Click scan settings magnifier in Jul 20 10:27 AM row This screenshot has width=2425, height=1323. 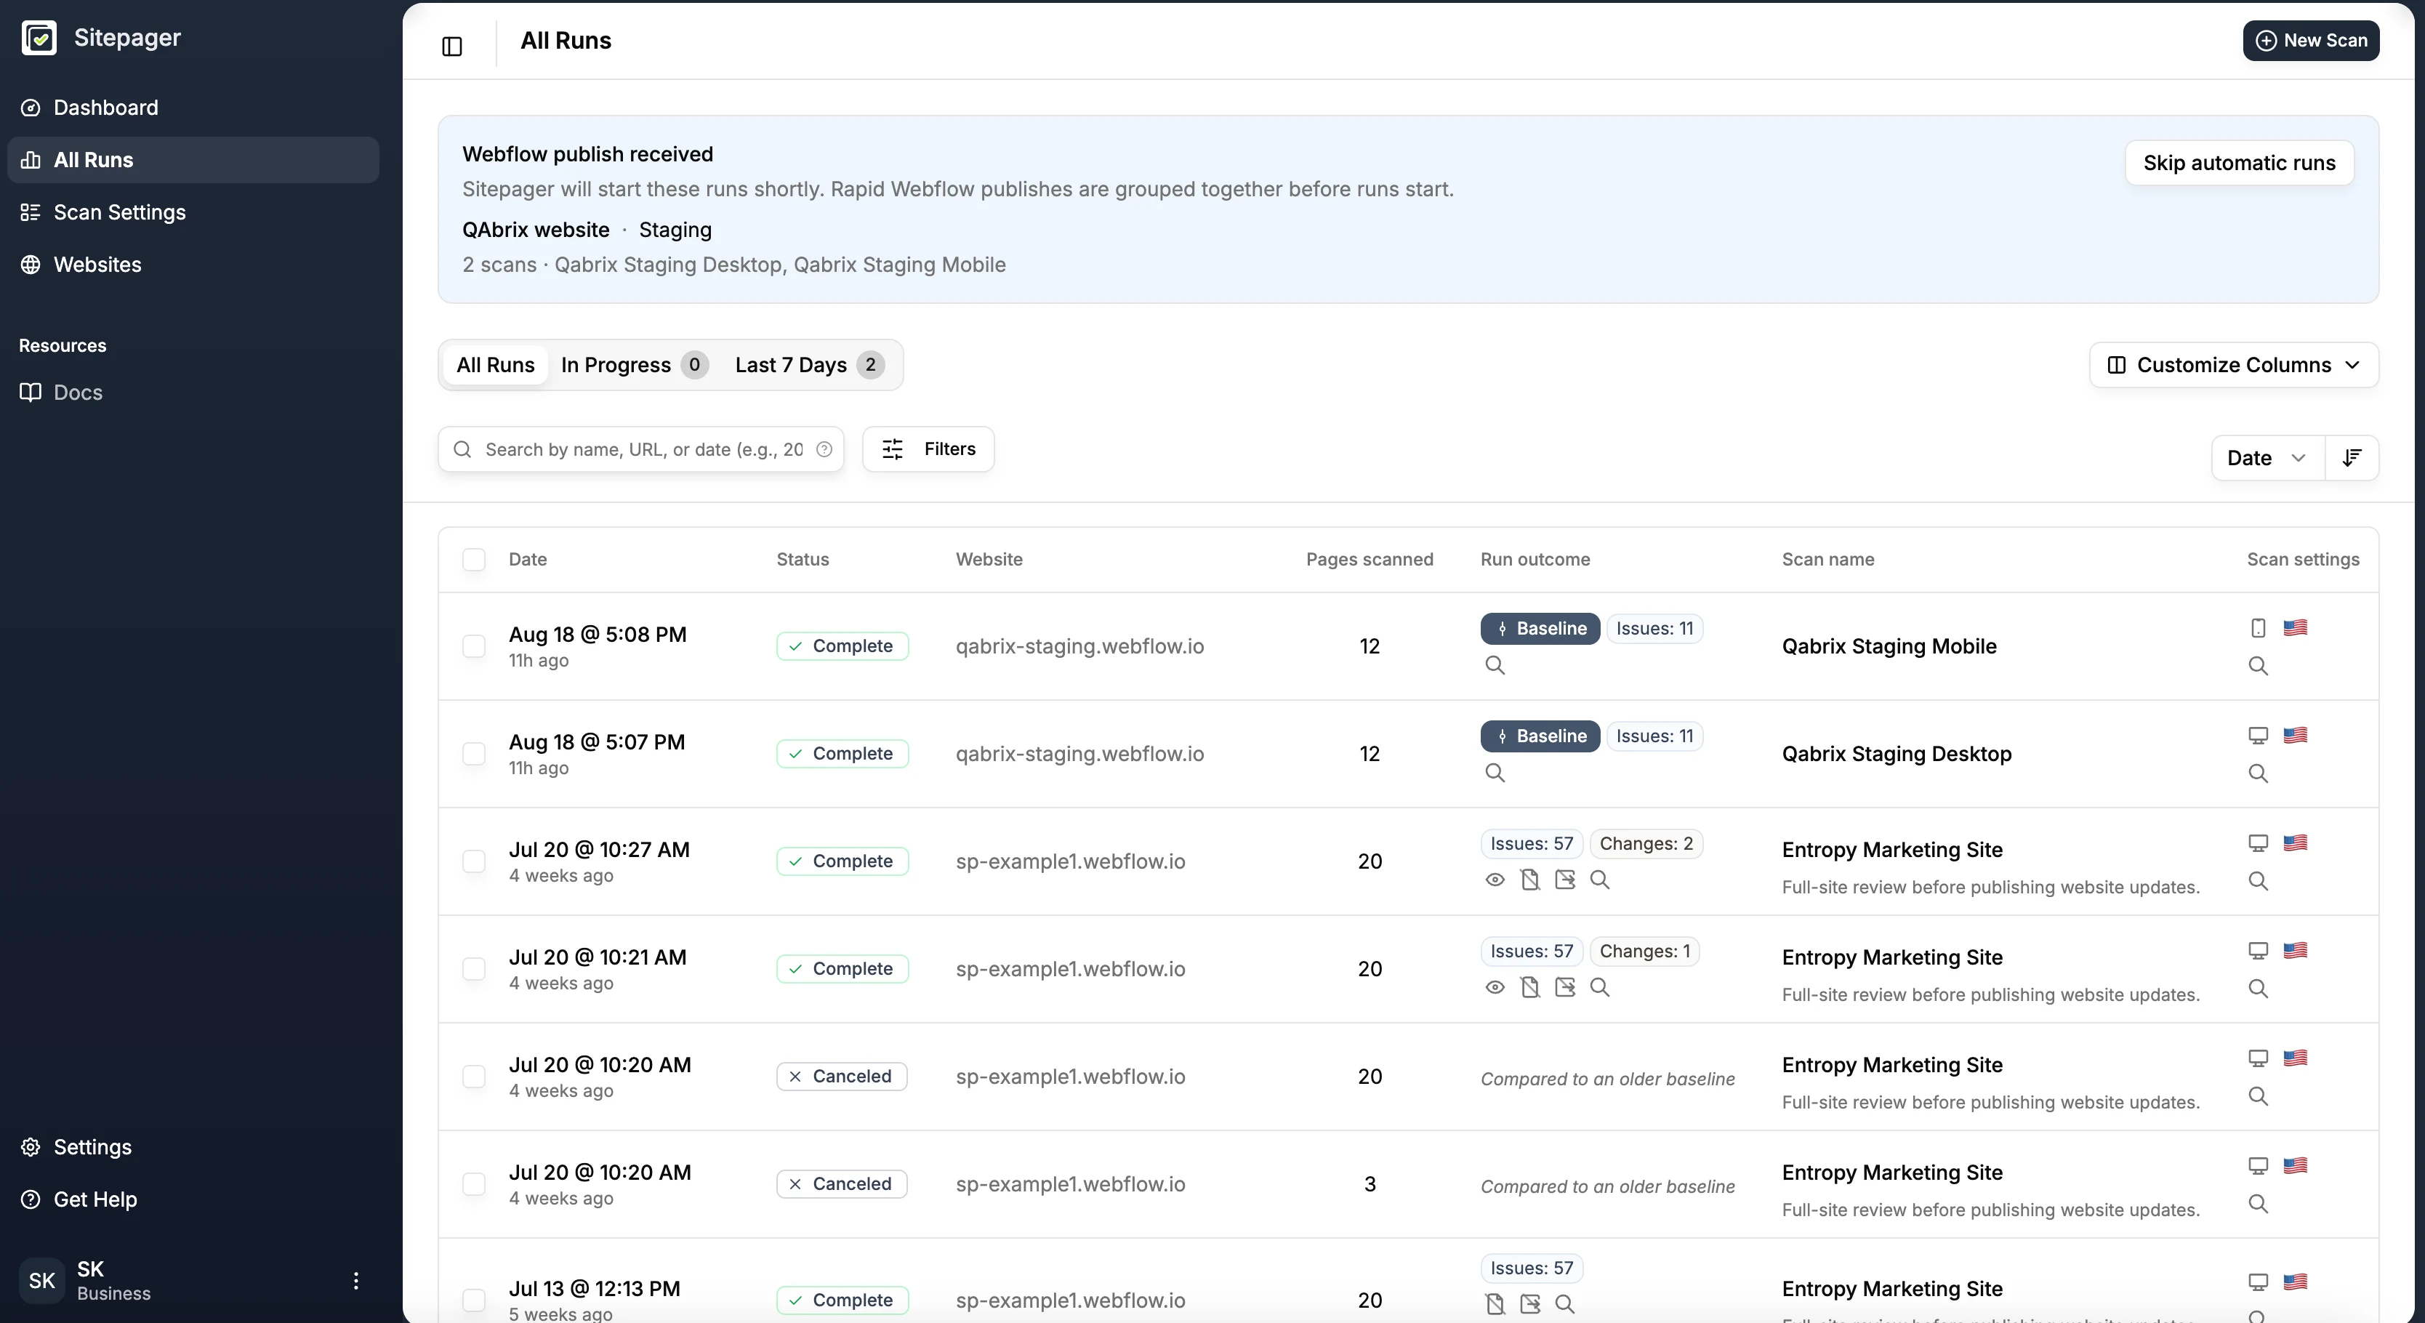2257,880
